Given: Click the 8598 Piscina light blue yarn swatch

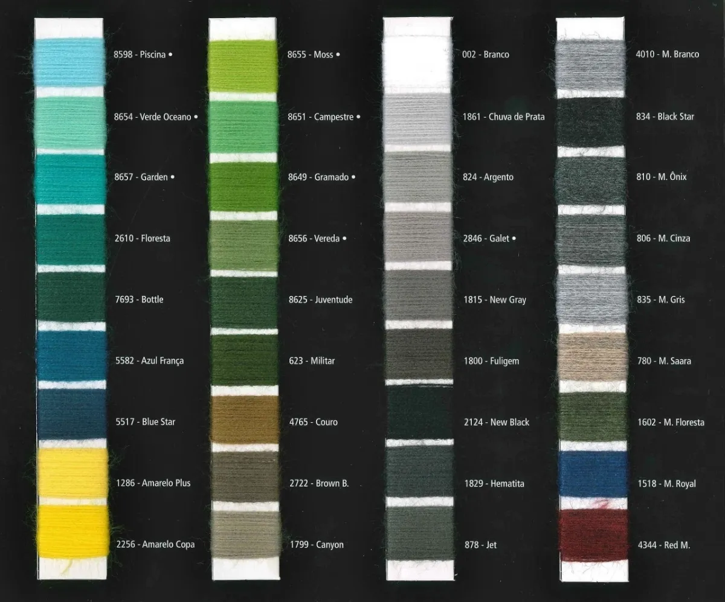Looking at the screenshot, I should tap(71, 63).
